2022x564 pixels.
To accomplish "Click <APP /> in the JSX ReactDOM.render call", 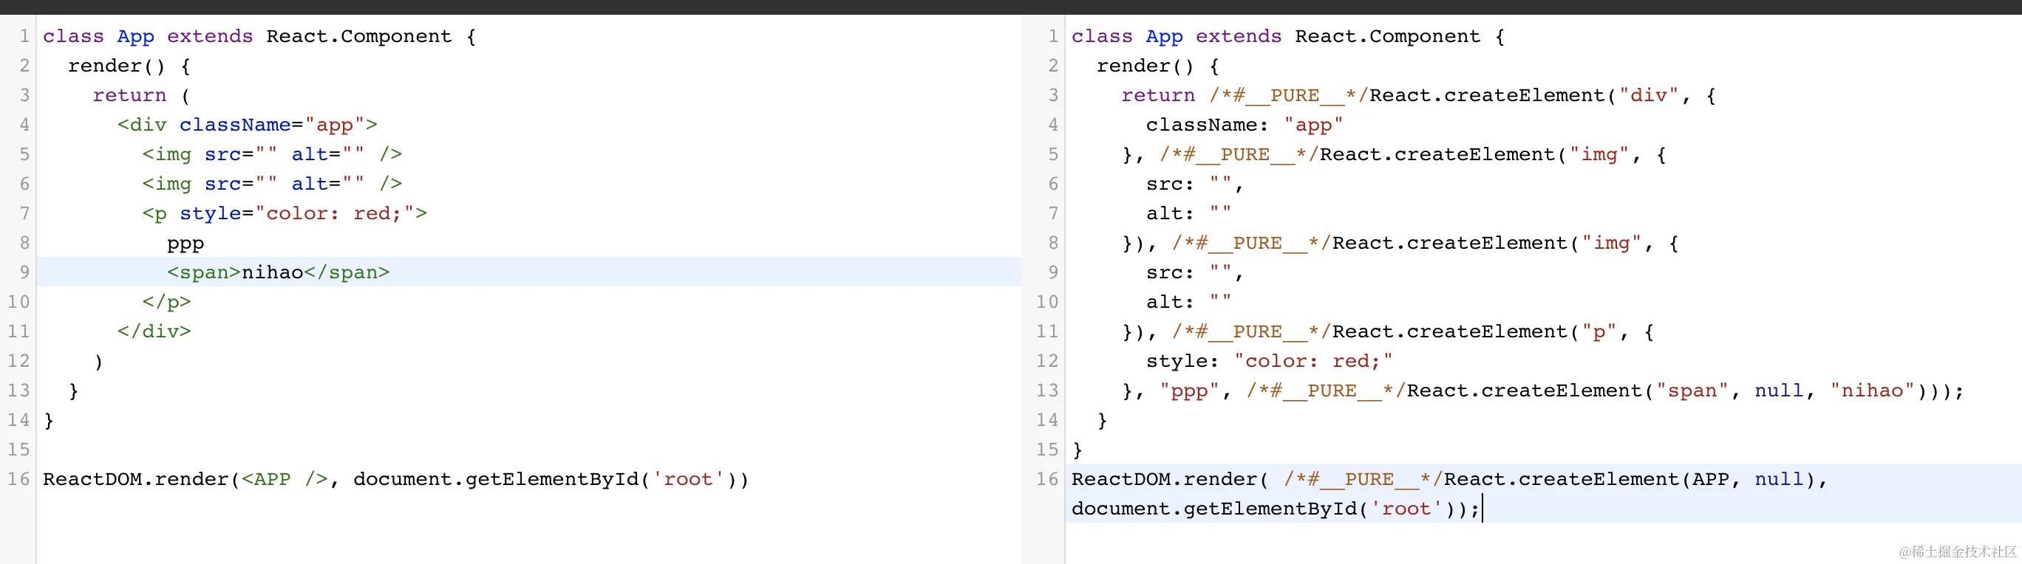I will tap(284, 479).
